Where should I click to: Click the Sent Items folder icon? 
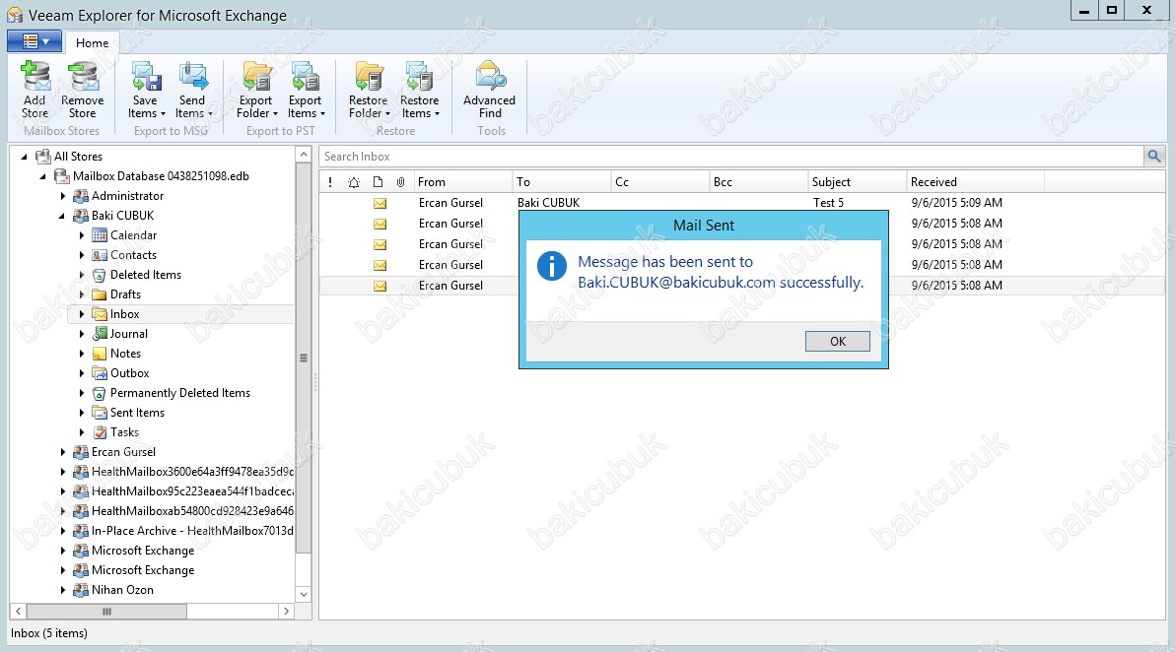(x=99, y=413)
